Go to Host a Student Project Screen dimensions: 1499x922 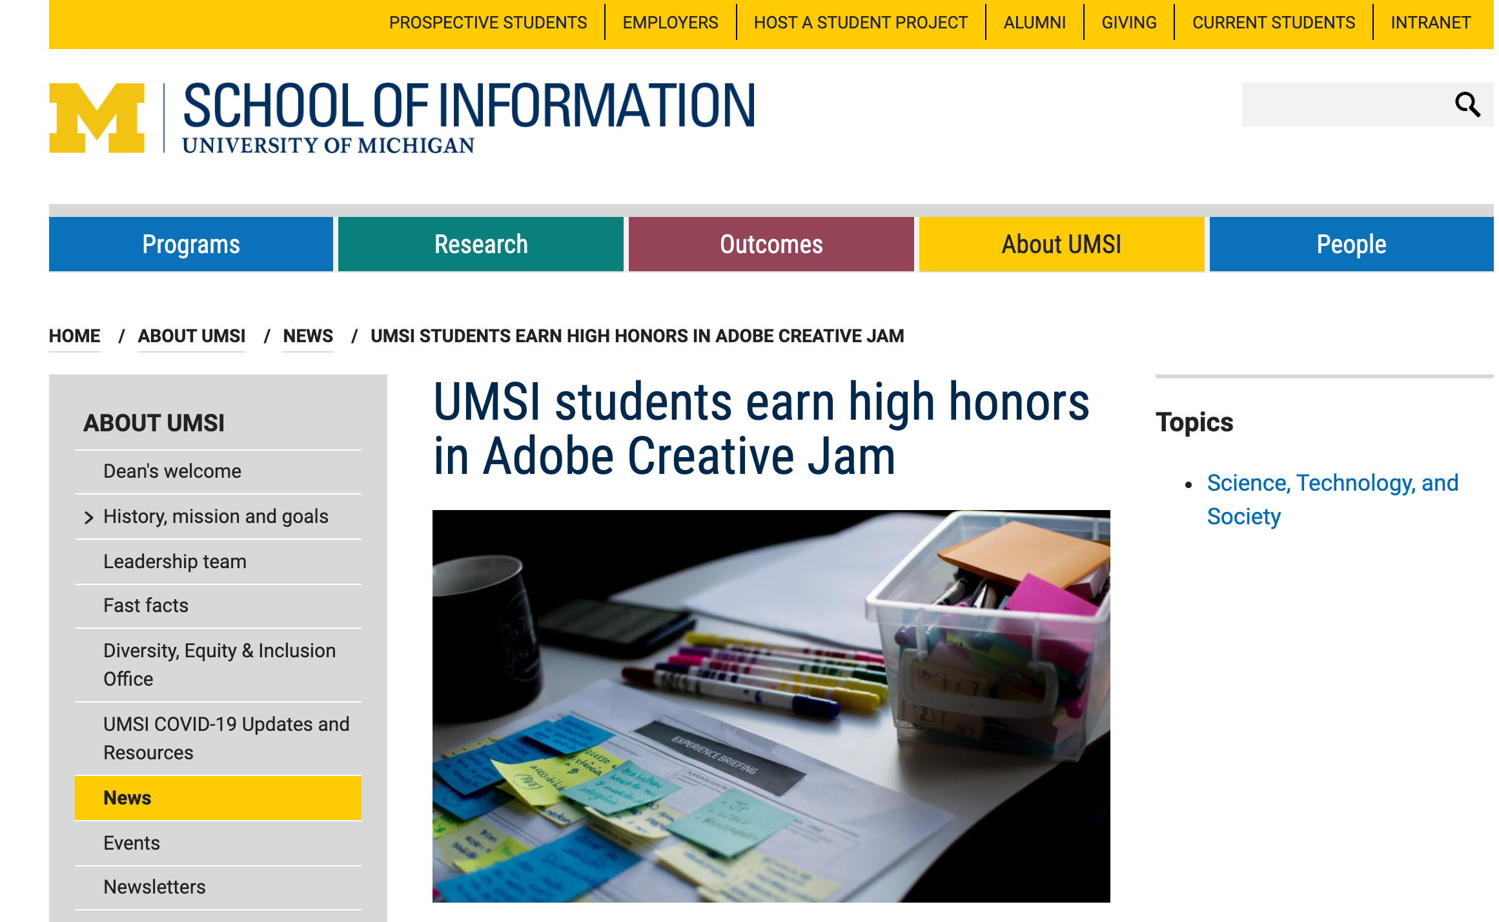(861, 23)
